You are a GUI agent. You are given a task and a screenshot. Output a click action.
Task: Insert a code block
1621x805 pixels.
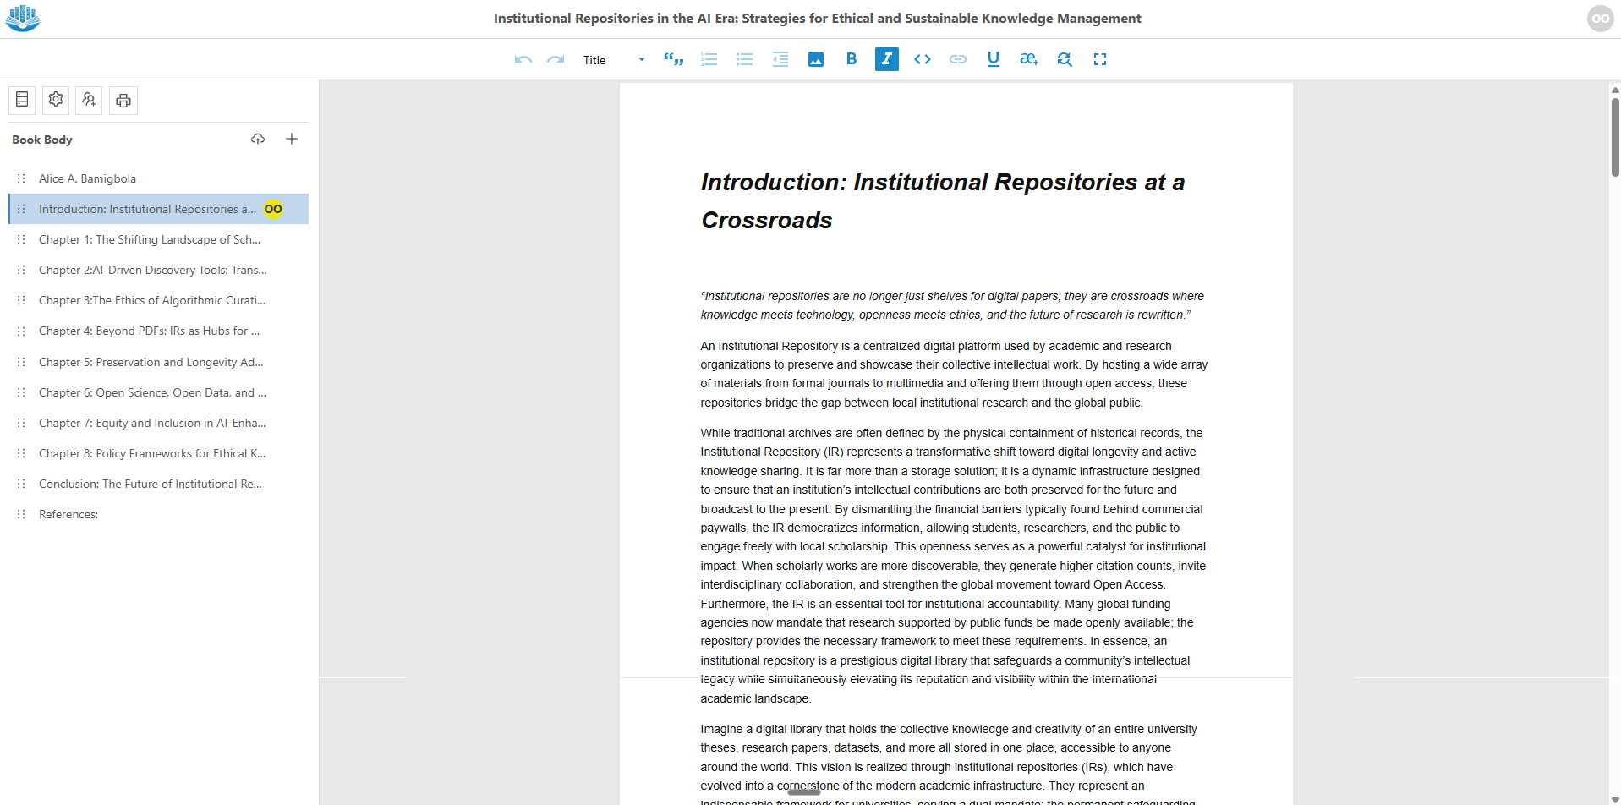click(922, 59)
